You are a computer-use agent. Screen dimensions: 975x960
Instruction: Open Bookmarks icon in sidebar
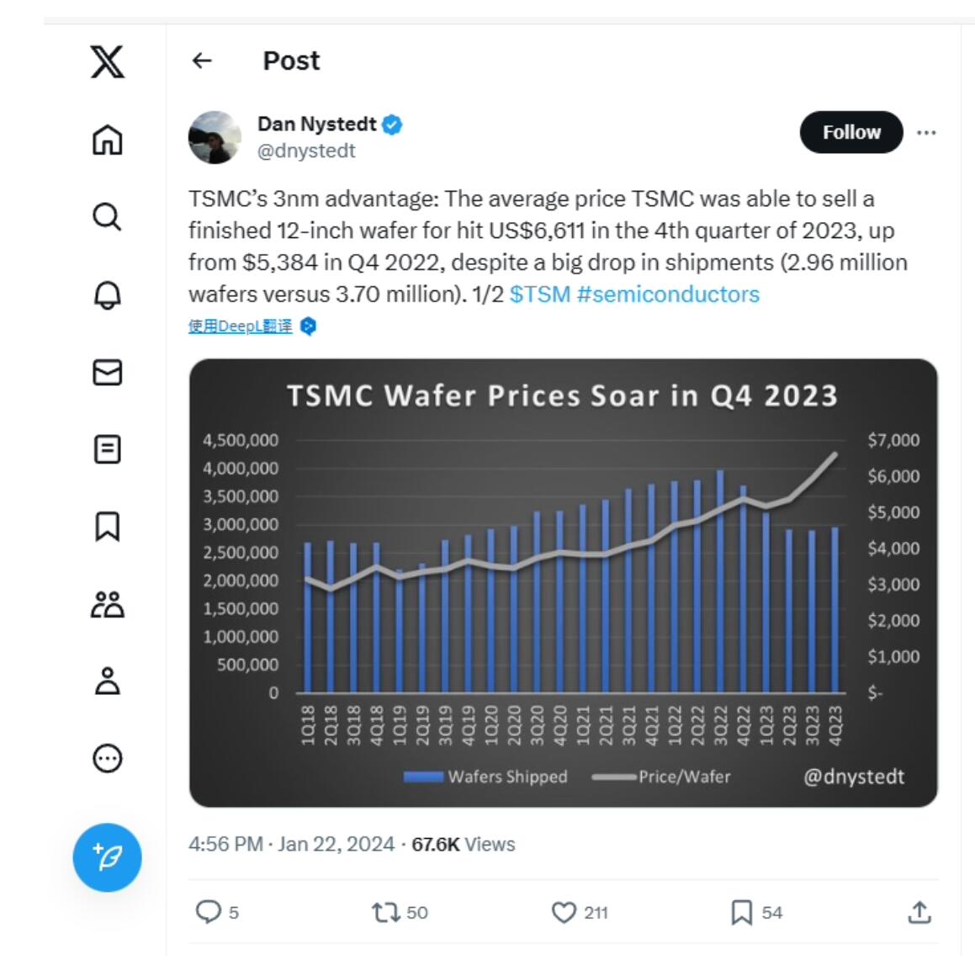point(107,527)
